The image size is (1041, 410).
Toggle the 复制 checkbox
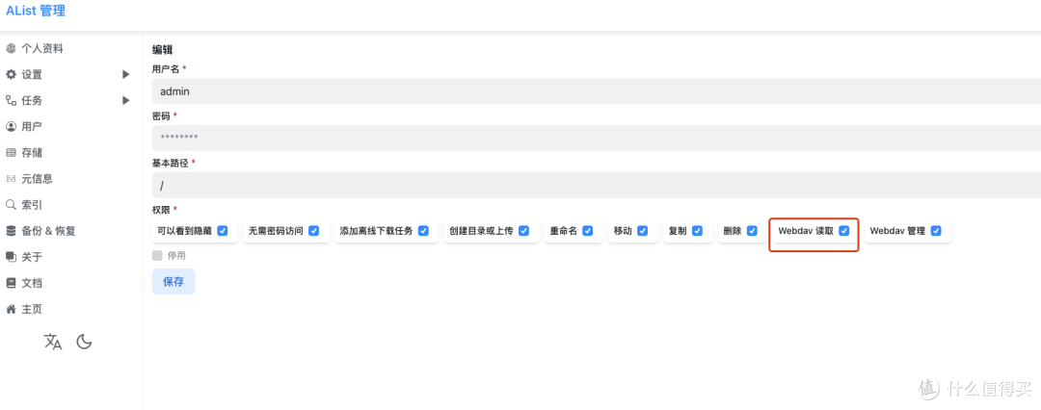pyautogui.click(x=697, y=231)
